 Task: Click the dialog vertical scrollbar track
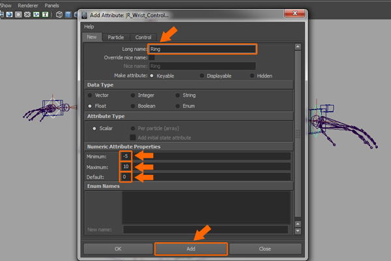click(x=298, y=134)
